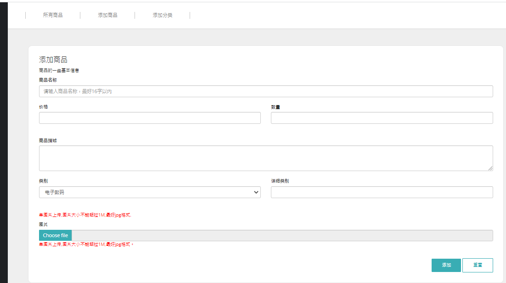Viewport: 506px width, 283px height.
Task: Grab the 商品描述 textarea resize handle
Action: click(490, 168)
